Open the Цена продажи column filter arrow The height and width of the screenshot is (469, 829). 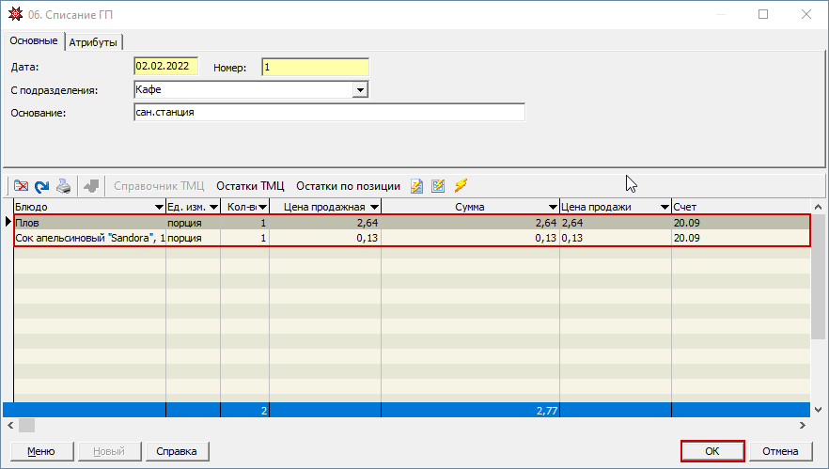(x=665, y=208)
